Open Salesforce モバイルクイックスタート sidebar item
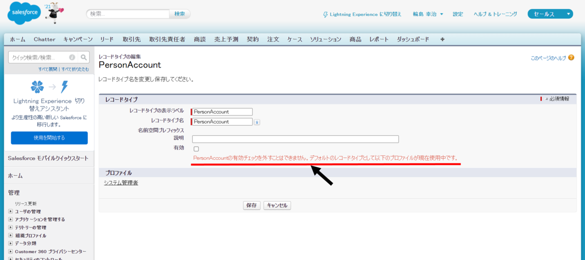 pyautogui.click(x=48, y=158)
